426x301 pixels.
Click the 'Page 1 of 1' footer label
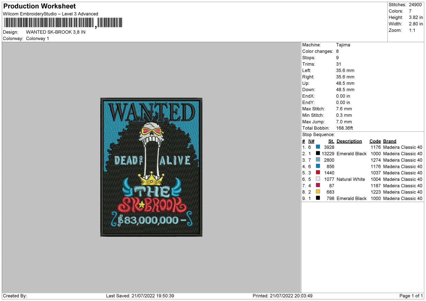(x=411, y=296)
